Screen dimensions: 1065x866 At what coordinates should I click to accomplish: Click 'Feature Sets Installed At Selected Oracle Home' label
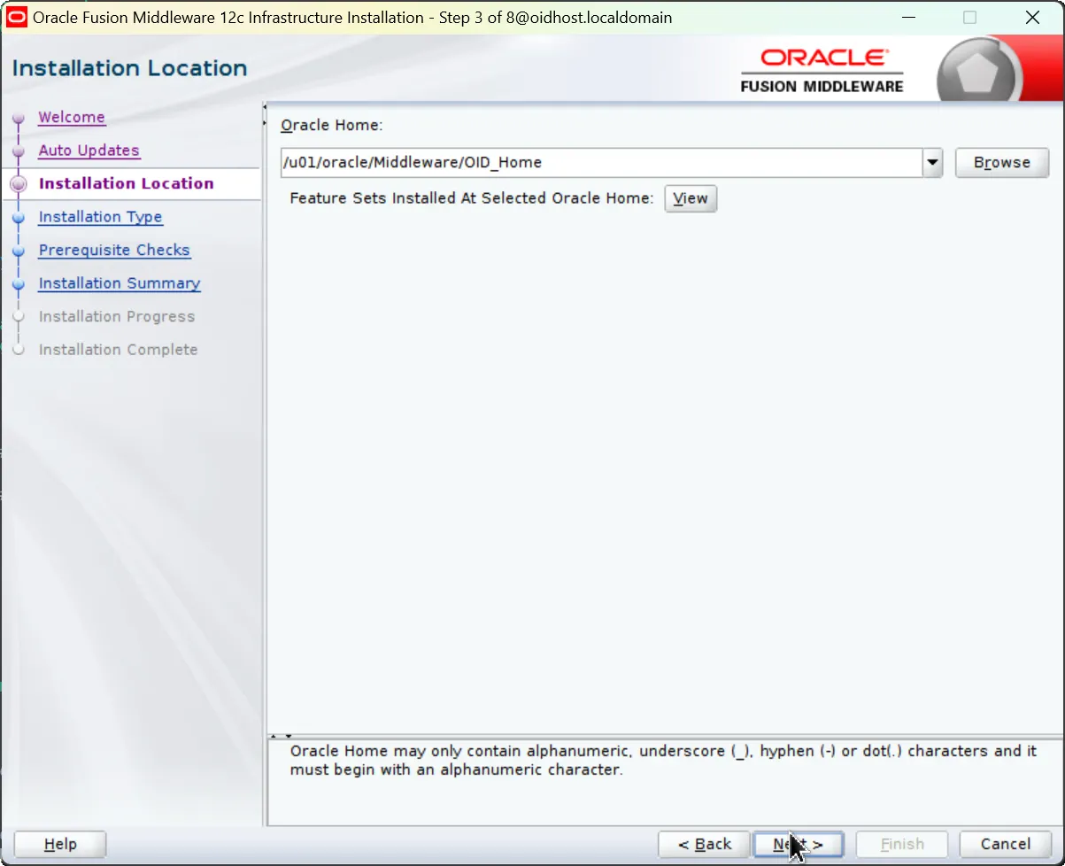472,198
